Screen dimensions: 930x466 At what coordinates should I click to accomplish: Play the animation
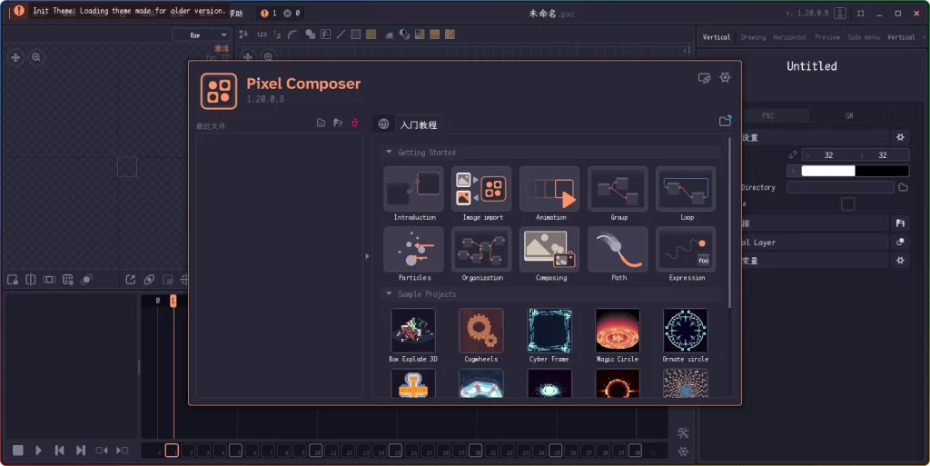pyautogui.click(x=38, y=451)
